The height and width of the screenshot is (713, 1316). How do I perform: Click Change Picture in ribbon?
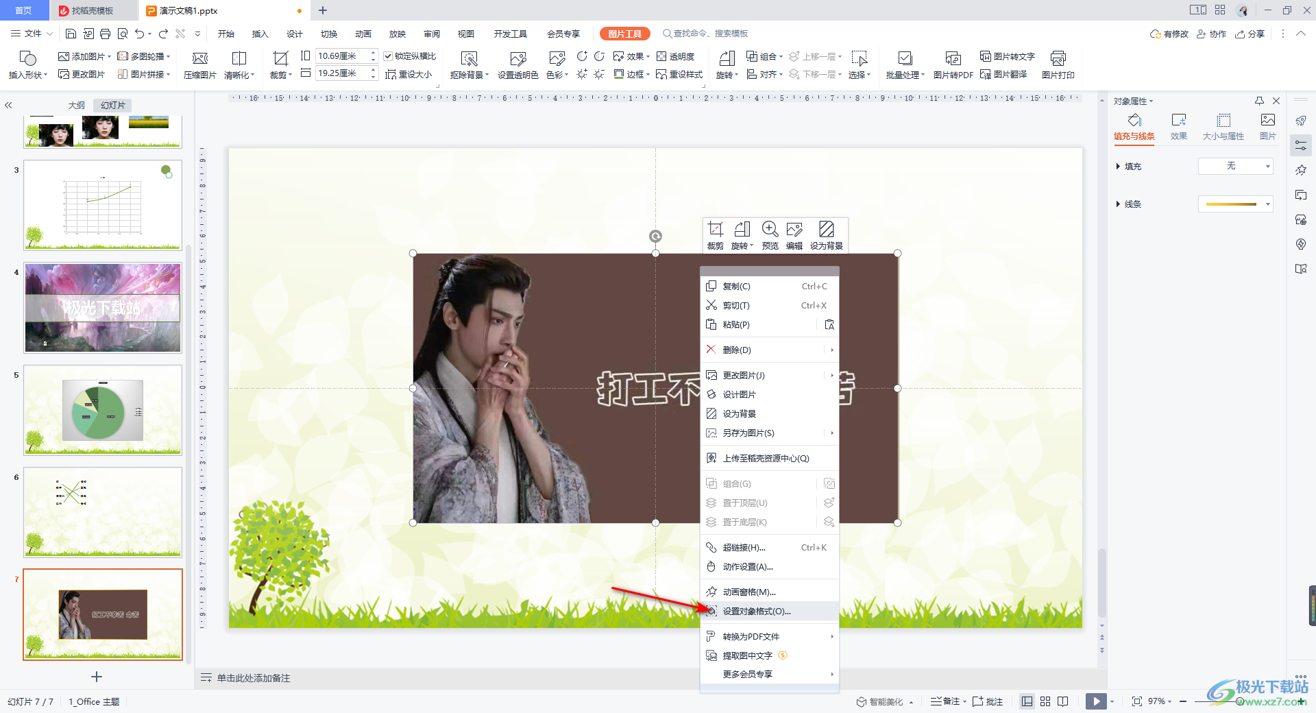point(82,74)
